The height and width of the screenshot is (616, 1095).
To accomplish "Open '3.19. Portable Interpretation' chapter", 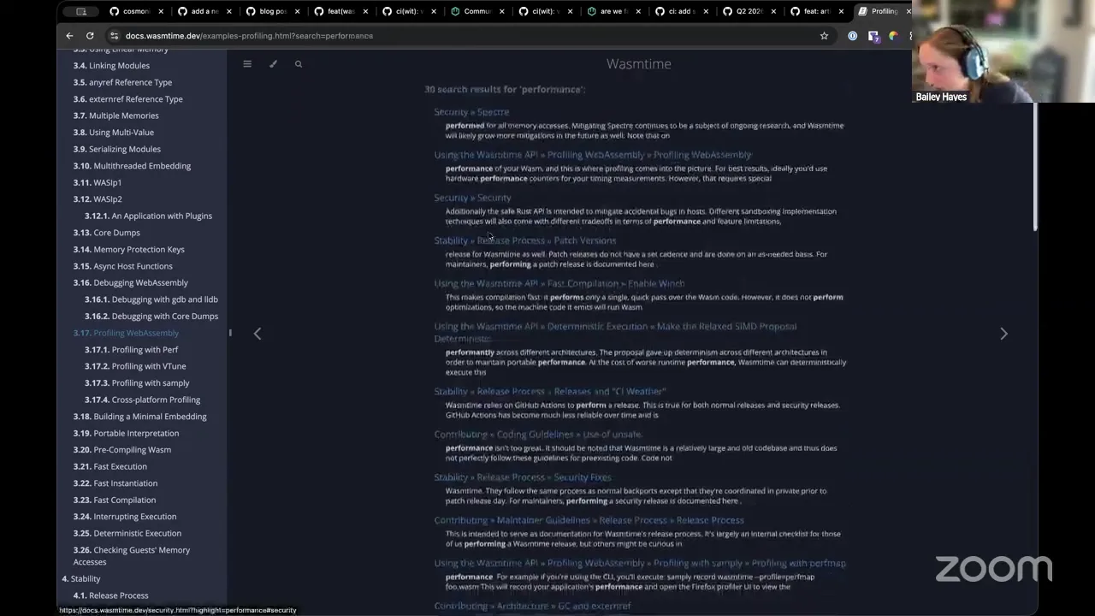I will pos(126,433).
